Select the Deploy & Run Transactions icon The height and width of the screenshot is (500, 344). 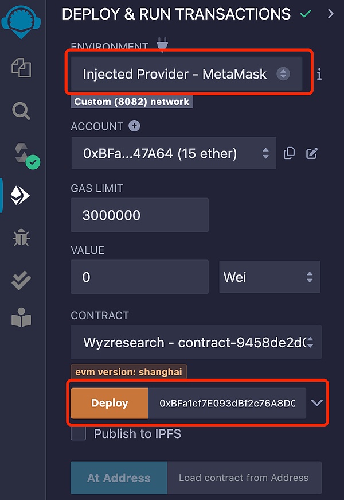(21, 196)
